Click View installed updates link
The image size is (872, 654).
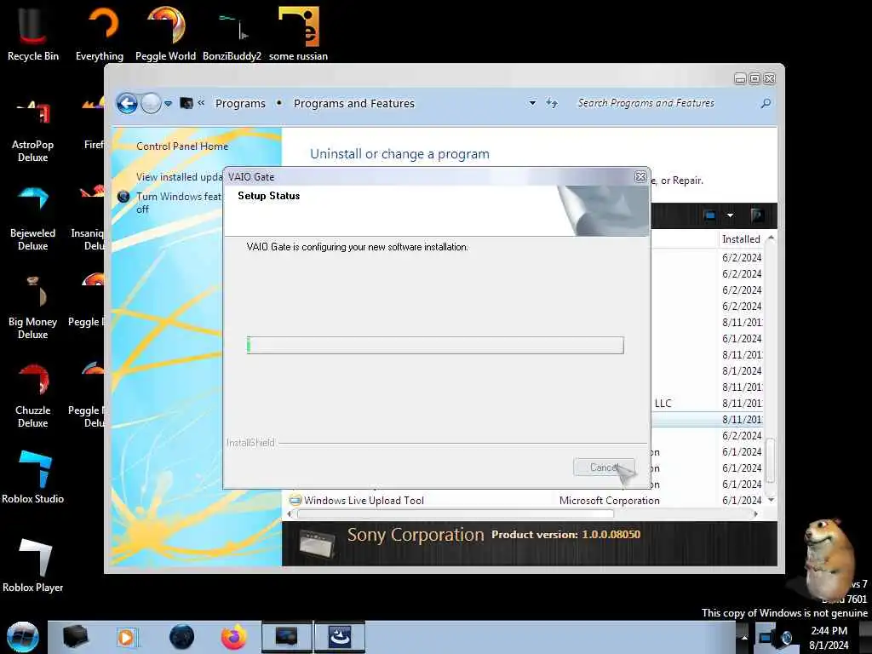coord(179,177)
